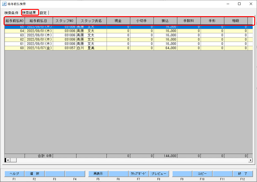Image resolution: width=257 pixels, height=182 pixels.
Task: Click the 144,000 total cell
Action: (x=166, y=156)
